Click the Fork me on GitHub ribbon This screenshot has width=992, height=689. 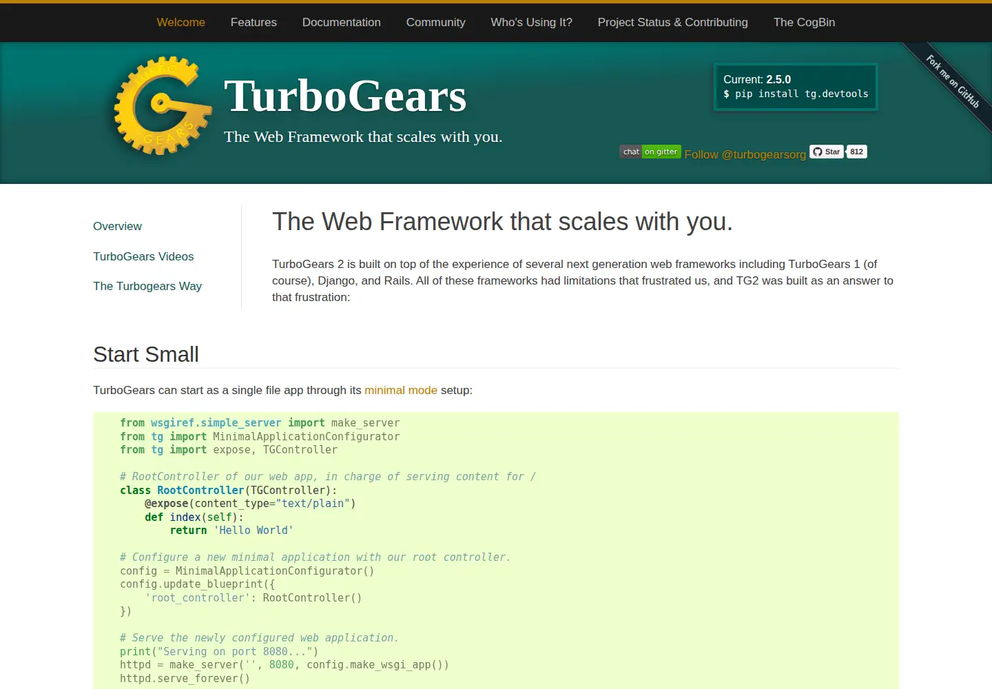tap(952, 81)
